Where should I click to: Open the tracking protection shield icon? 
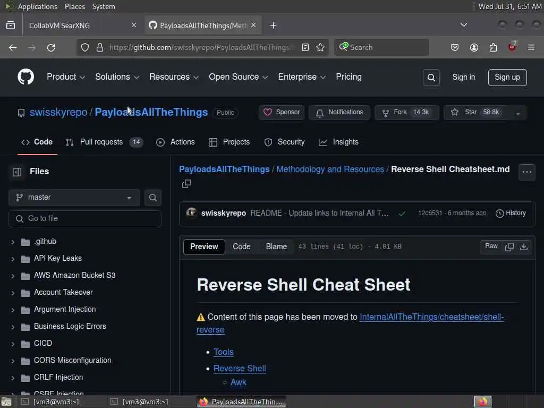(x=85, y=47)
